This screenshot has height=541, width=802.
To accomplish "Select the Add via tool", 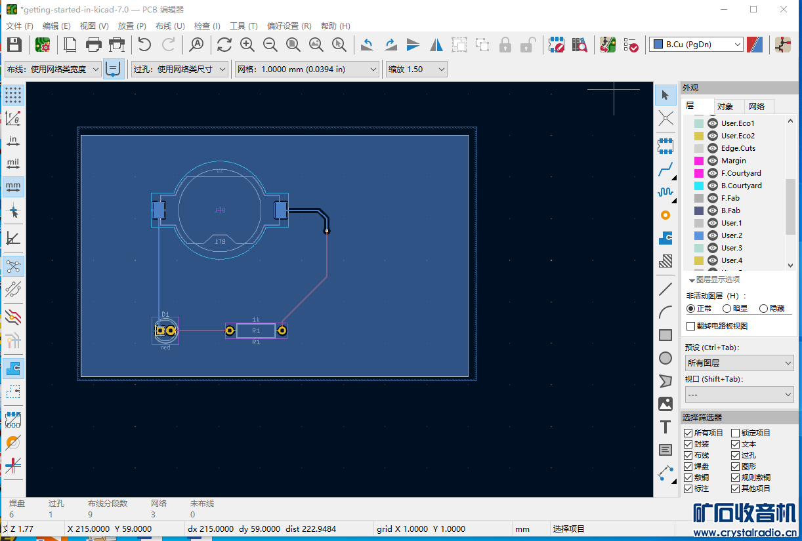I will pyautogui.click(x=665, y=215).
